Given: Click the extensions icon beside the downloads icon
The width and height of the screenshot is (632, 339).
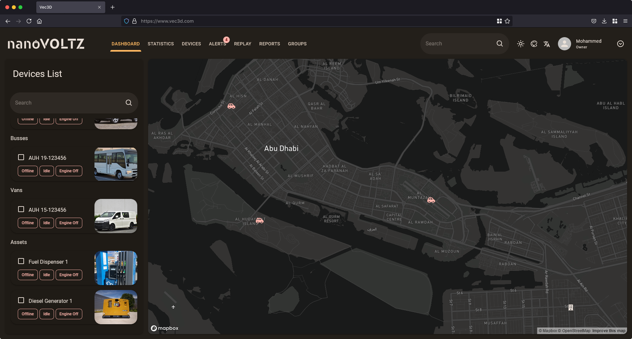Looking at the screenshot, I should click(x=615, y=21).
